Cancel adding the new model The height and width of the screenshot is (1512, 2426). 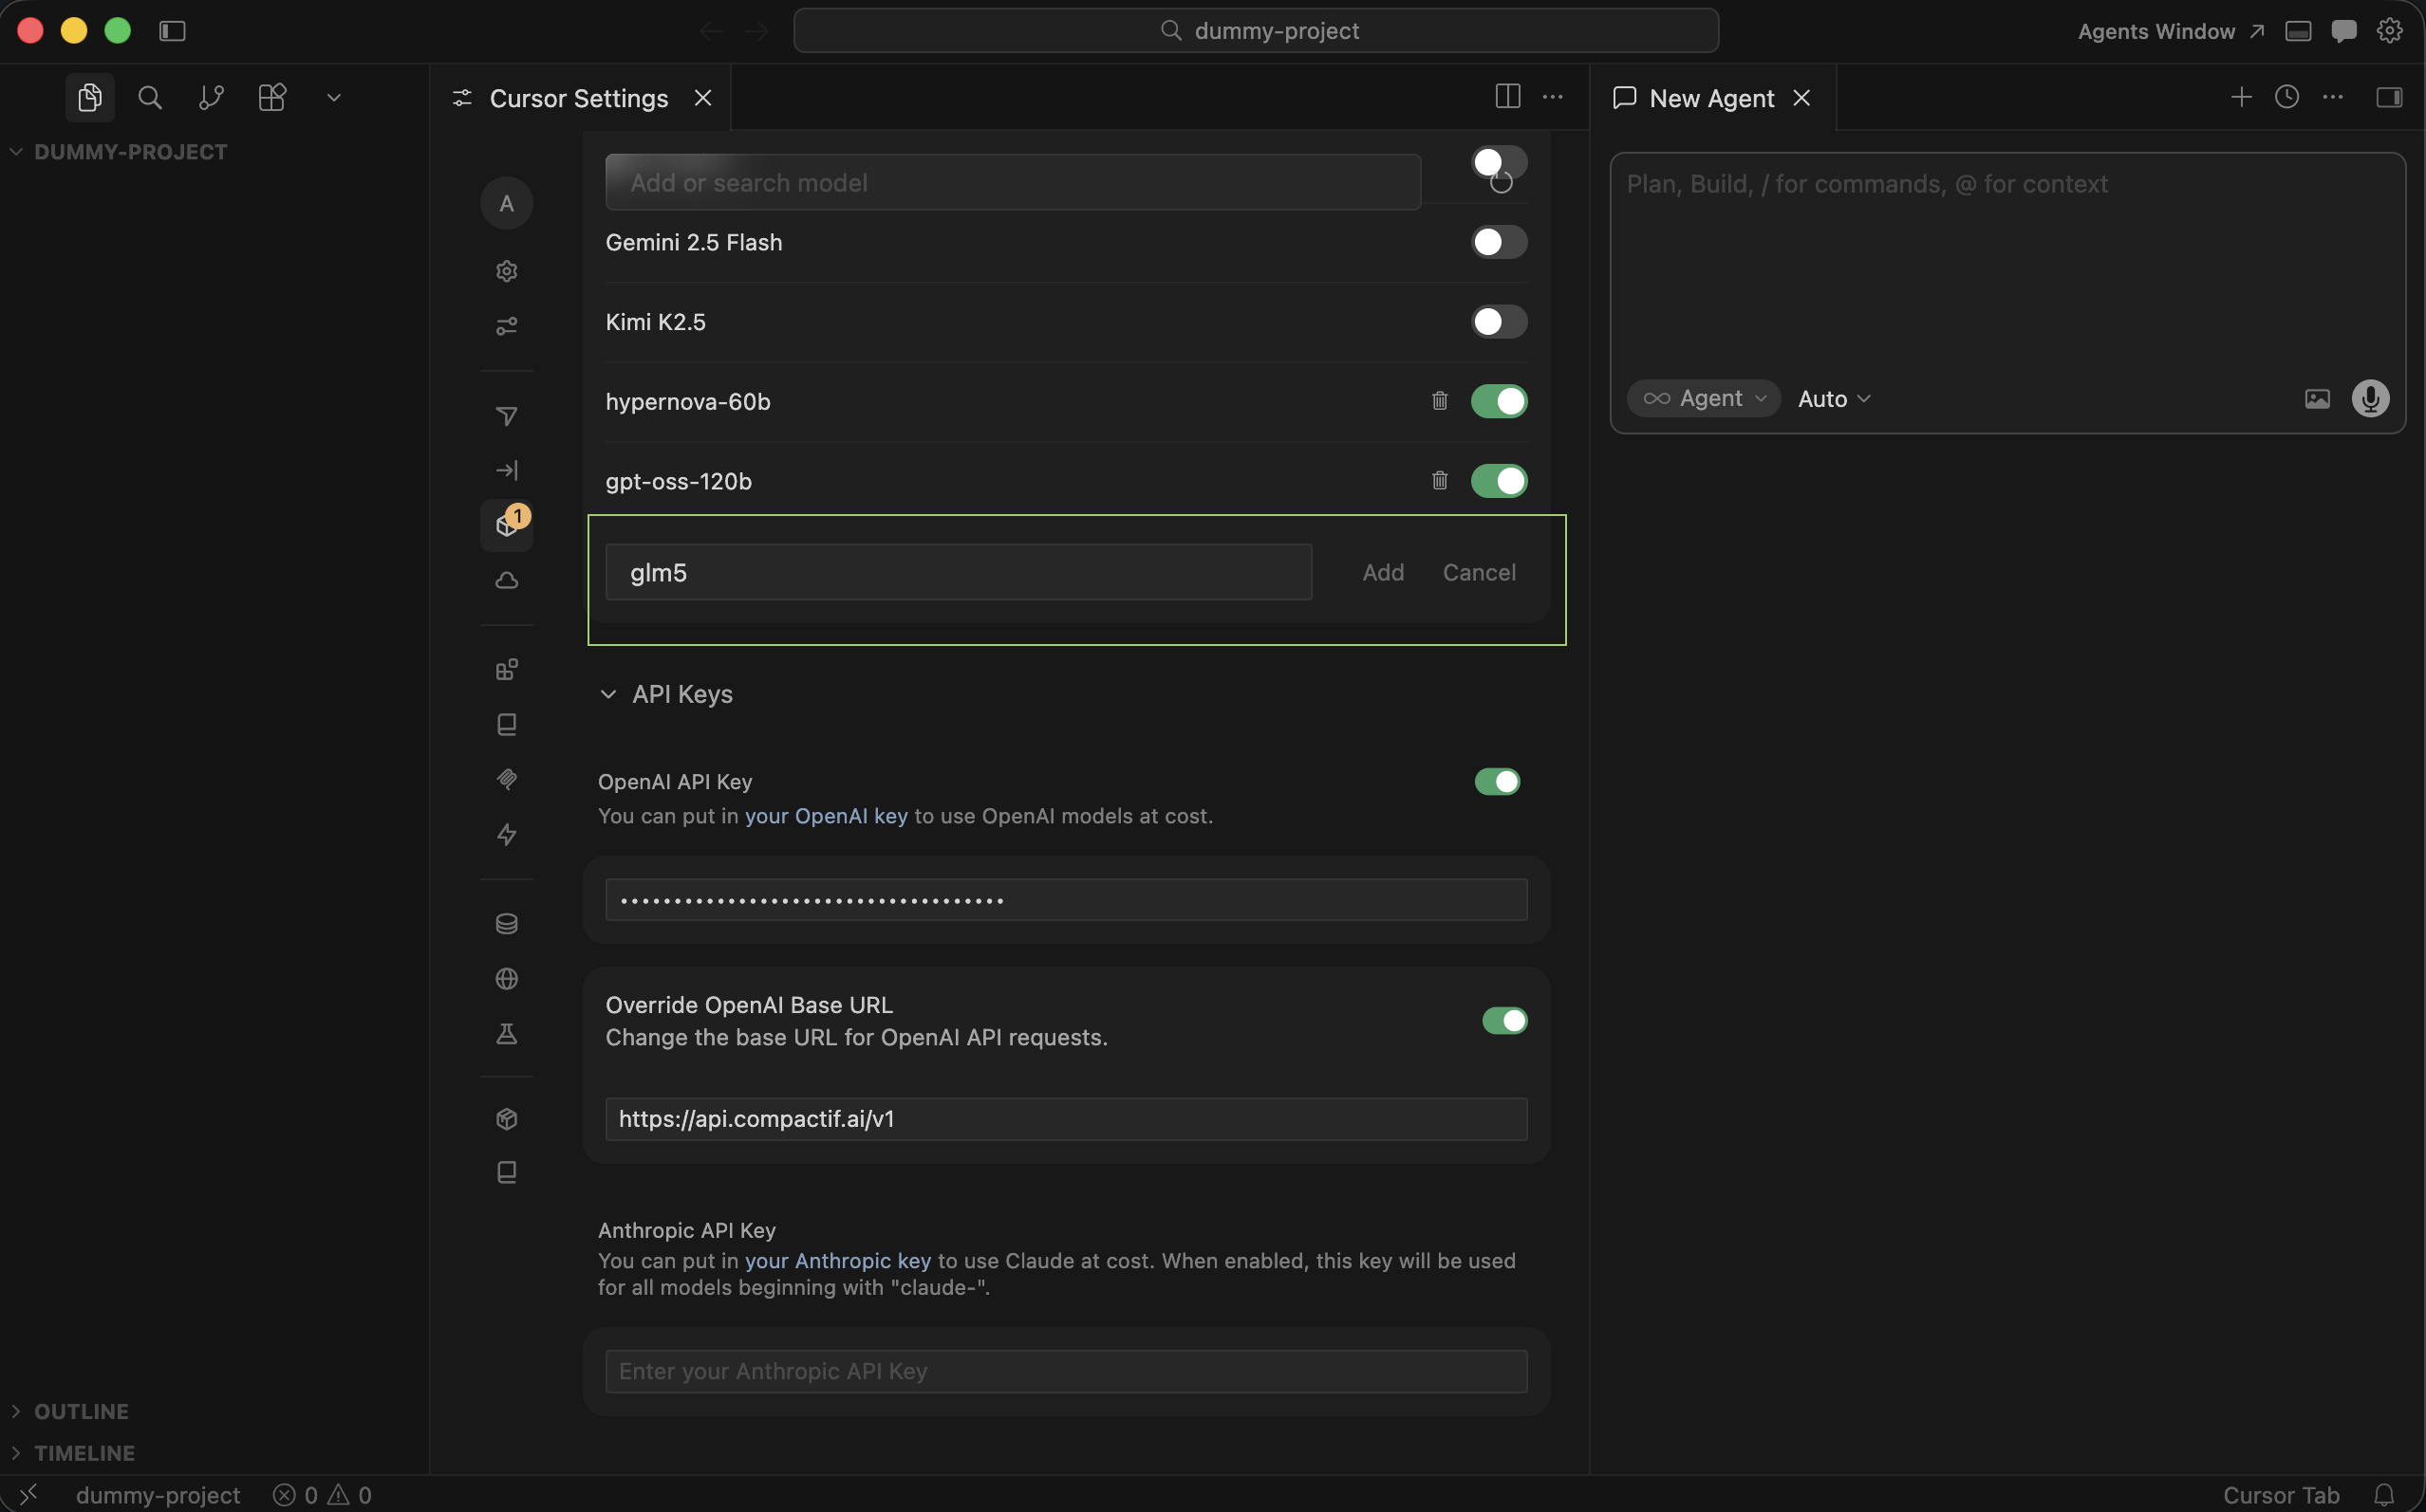1479,572
